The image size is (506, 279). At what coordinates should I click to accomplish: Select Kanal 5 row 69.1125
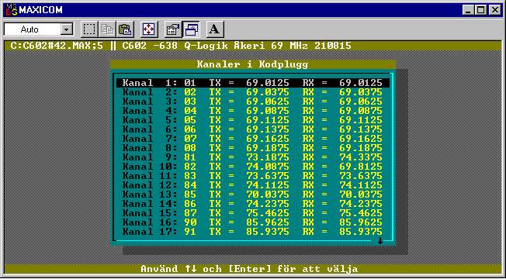(253, 120)
